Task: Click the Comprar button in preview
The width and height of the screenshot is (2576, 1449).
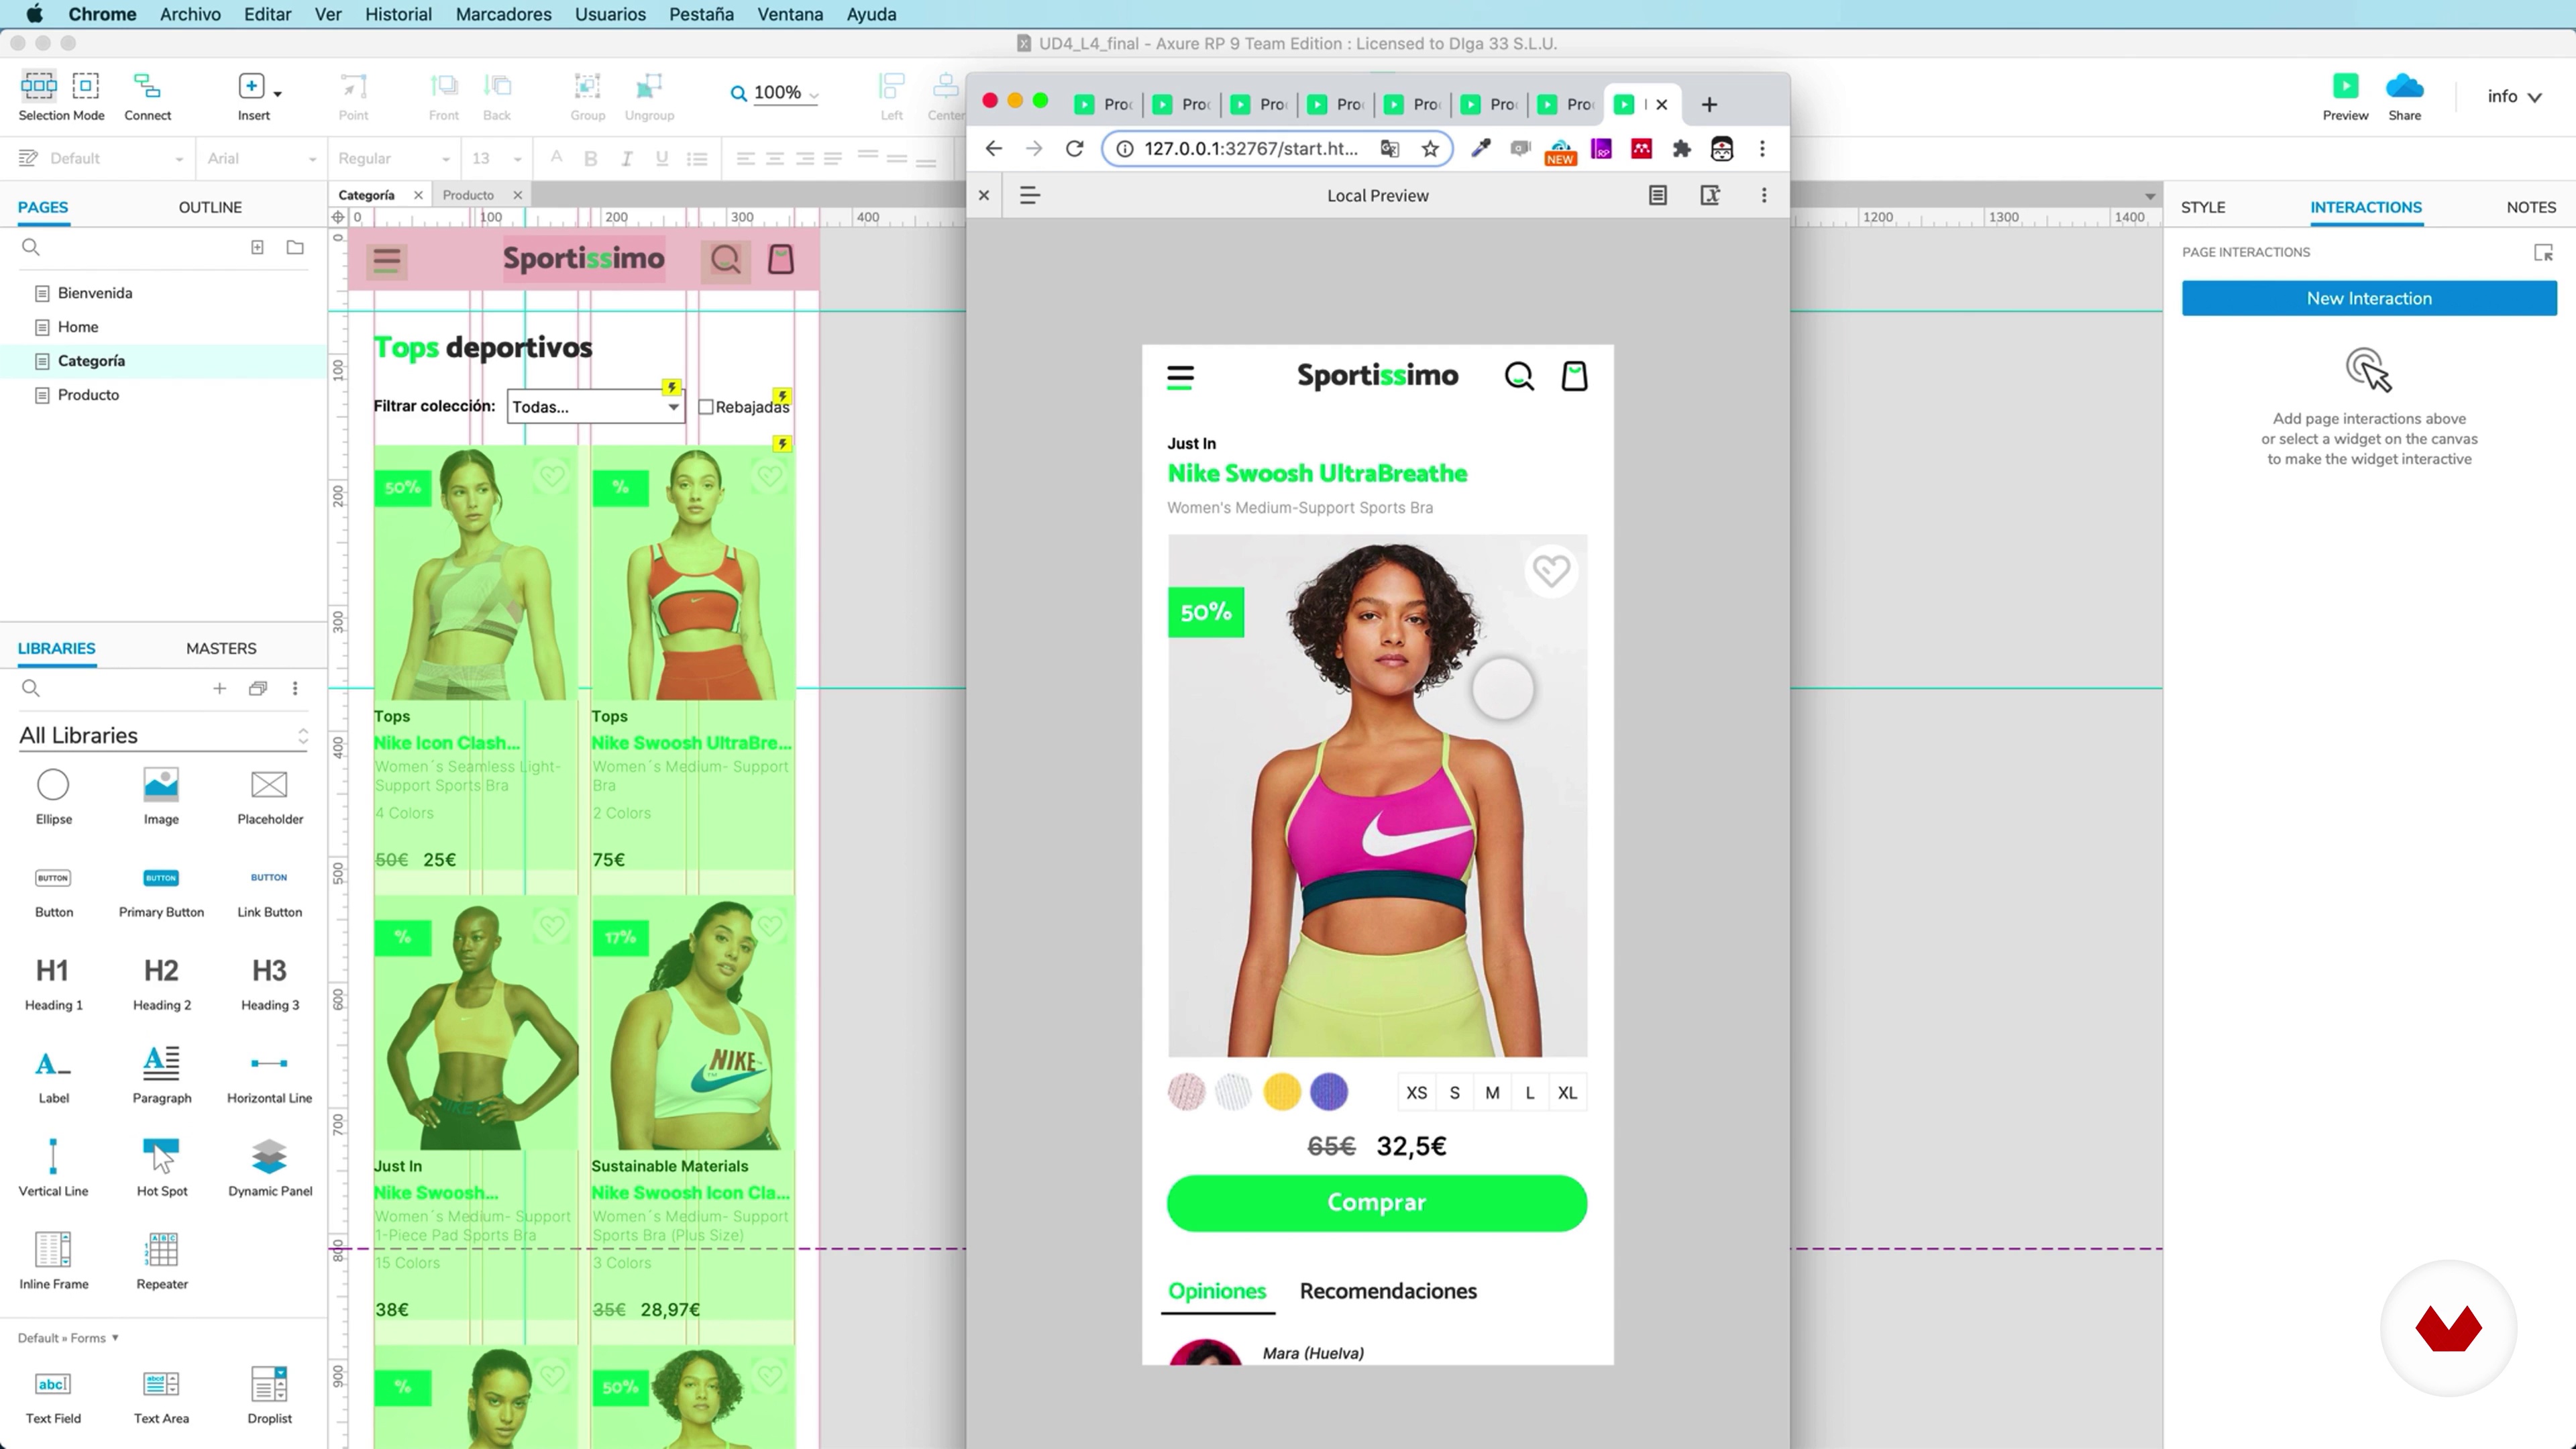Action: click(1376, 1203)
